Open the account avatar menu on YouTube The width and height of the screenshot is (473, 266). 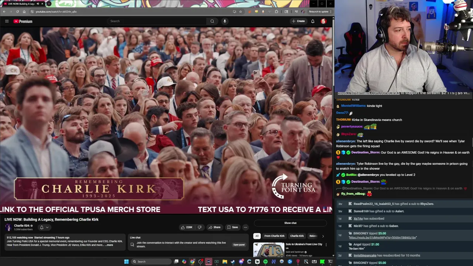[323, 21]
